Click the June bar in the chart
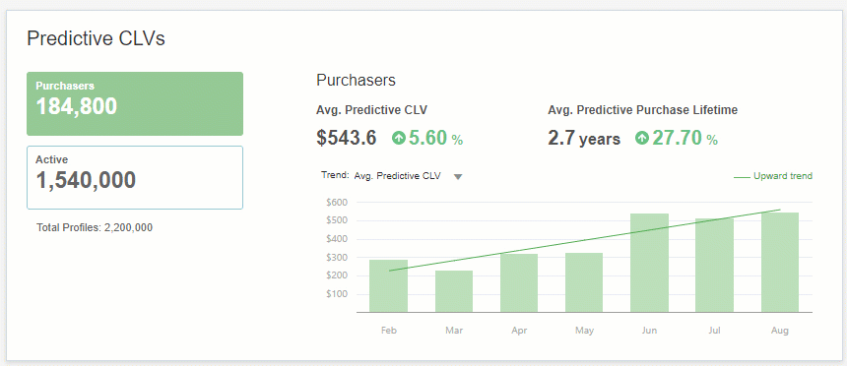The image size is (847, 366). tap(649, 263)
